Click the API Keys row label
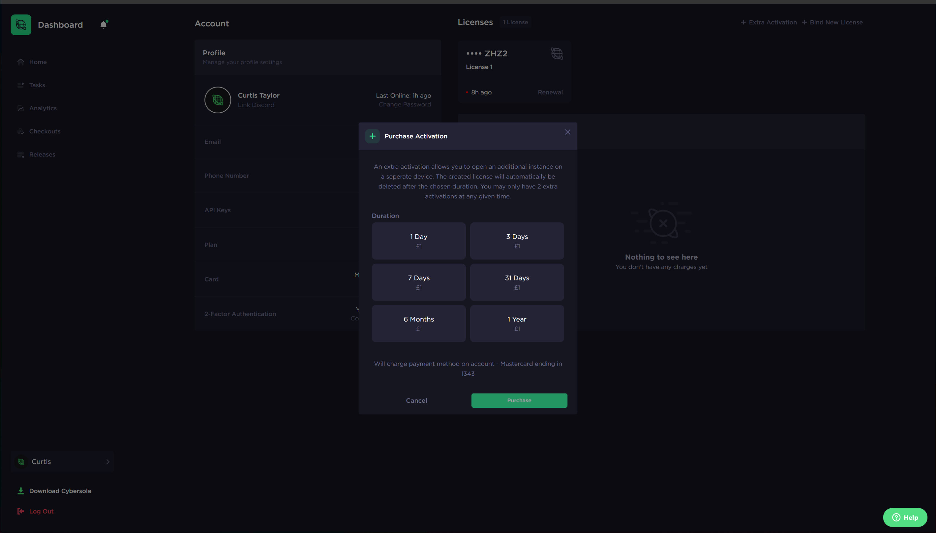 coord(217,210)
